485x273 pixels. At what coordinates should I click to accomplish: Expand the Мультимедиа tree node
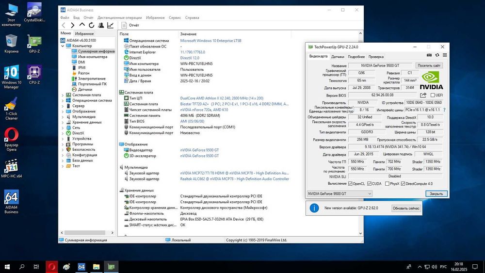(63, 117)
